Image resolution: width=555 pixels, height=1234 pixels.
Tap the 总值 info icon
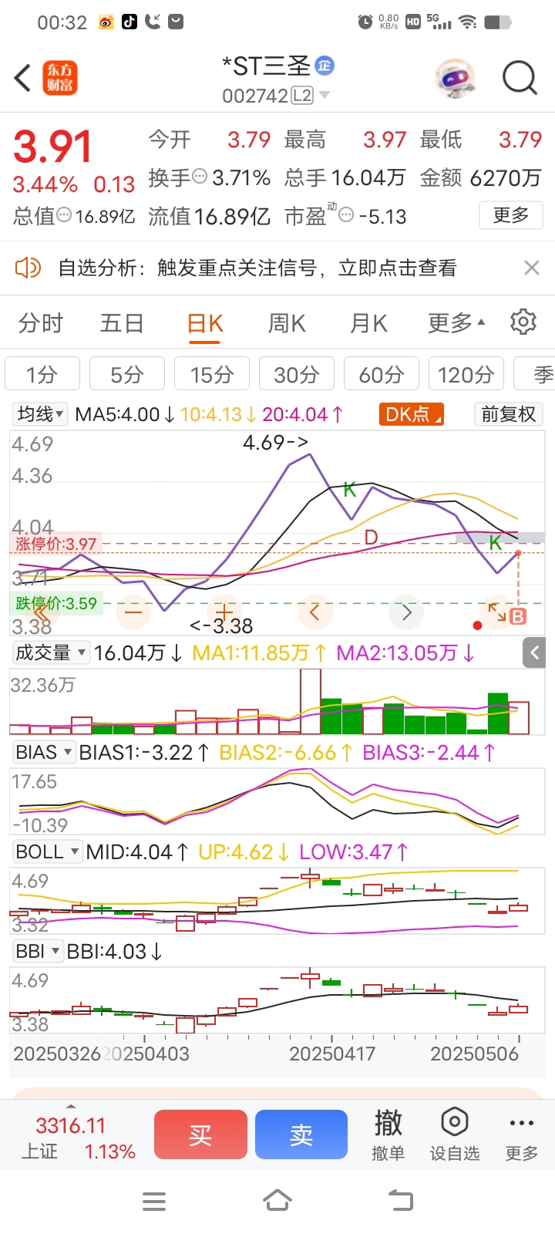pos(65,215)
